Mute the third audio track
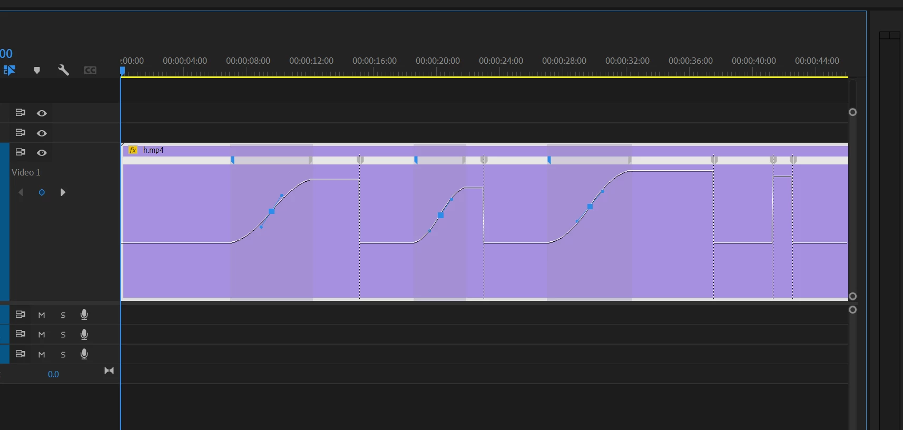 click(x=42, y=355)
